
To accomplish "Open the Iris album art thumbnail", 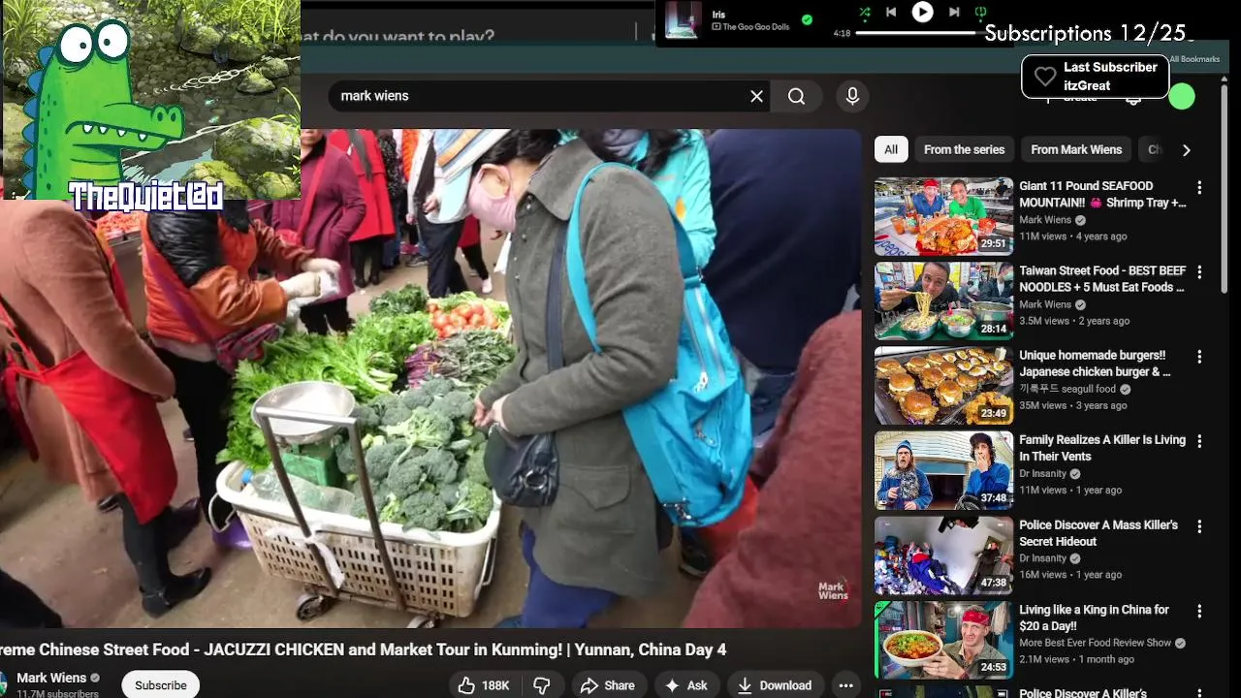I will coord(683,19).
